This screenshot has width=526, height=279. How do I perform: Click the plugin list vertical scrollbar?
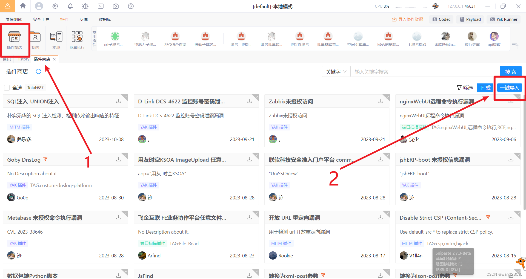(x=524, y=152)
